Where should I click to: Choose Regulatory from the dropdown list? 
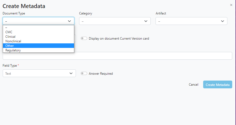(x=13, y=50)
